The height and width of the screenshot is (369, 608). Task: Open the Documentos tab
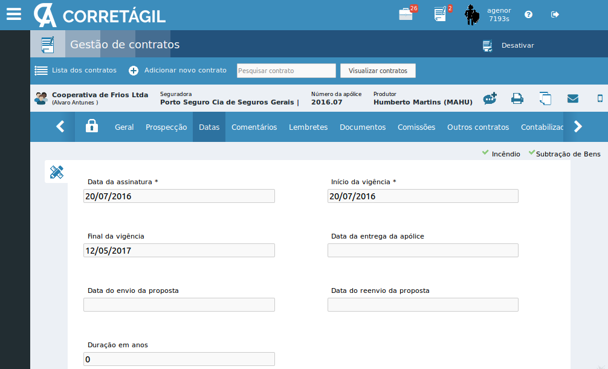(362, 127)
